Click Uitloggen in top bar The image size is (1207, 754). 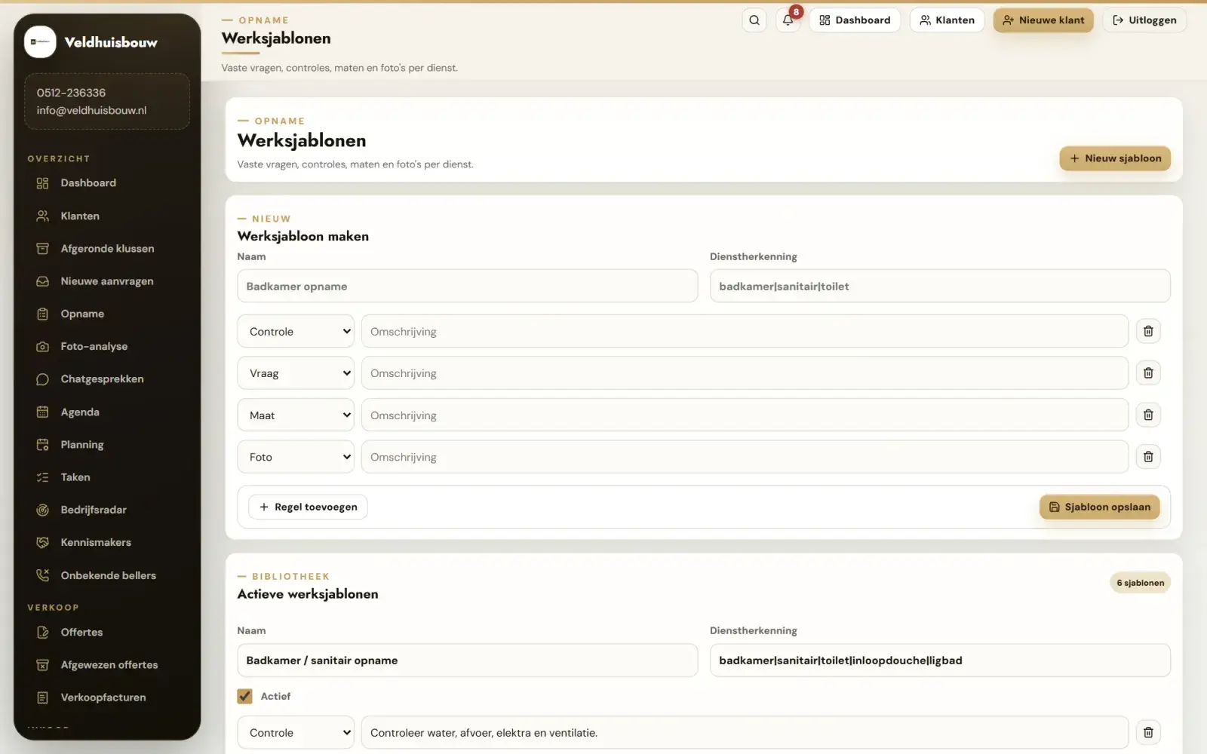click(1144, 20)
